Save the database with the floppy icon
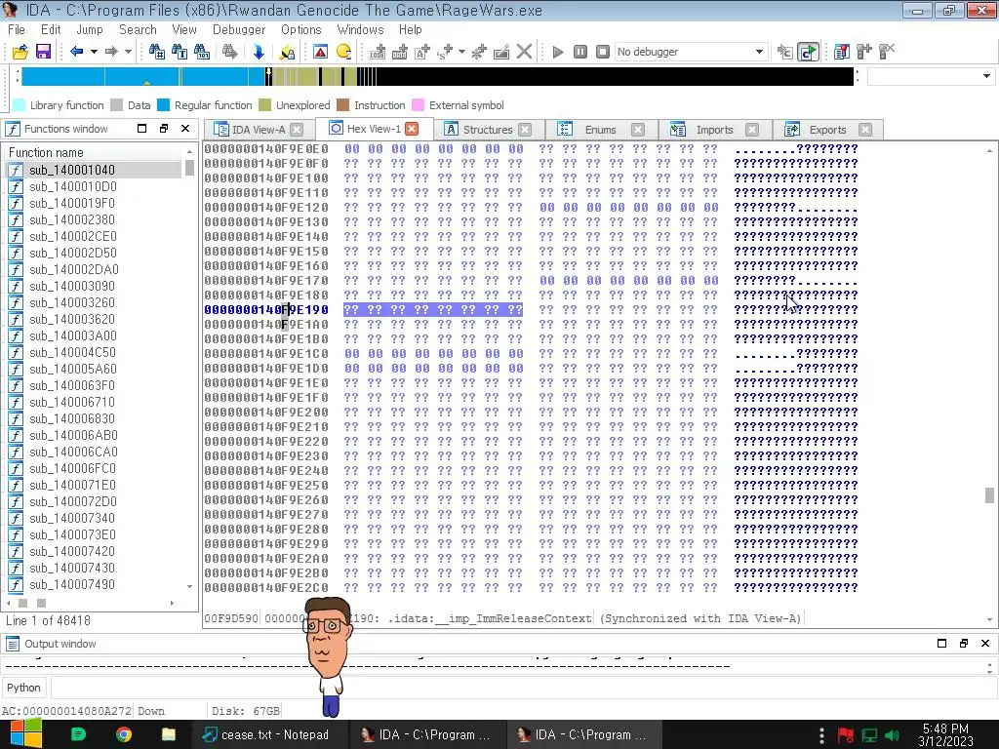The width and height of the screenshot is (999, 749). [x=43, y=52]
